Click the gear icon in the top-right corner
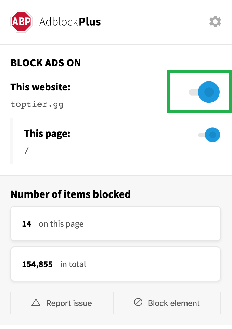 (215, 22)
